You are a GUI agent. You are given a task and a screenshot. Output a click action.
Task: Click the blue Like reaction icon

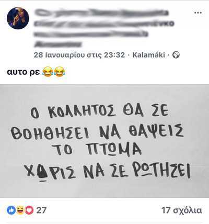coord(11,210)
